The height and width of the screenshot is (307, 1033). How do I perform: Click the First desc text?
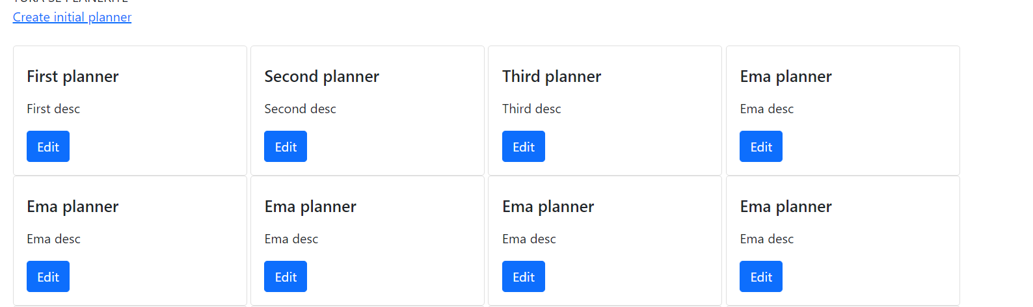pyautogui.click(x=53, y=109)
